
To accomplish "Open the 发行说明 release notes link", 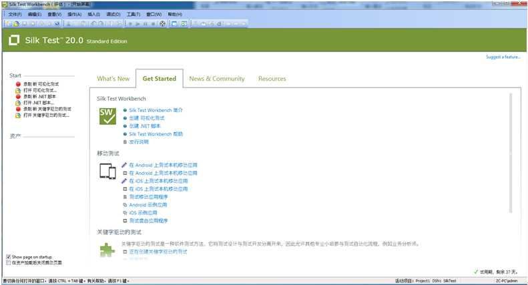I will click(139, 141).
